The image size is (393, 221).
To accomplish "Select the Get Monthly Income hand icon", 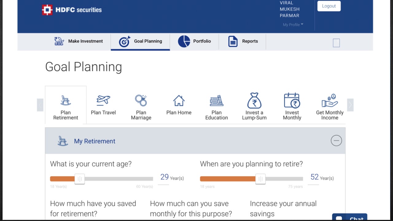I will (x=329, y=100).
